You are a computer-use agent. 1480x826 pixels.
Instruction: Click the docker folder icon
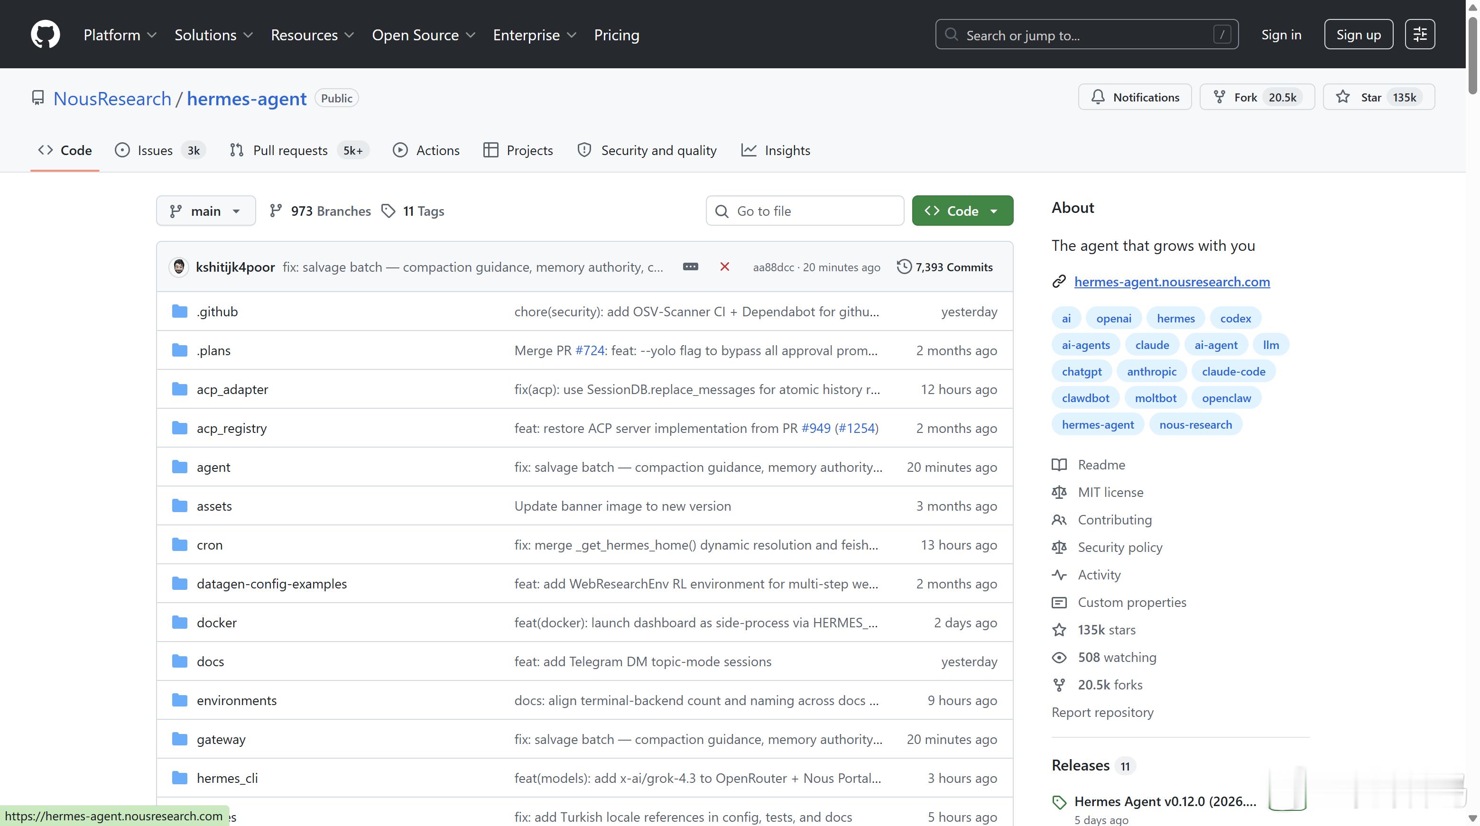(180, 622)
